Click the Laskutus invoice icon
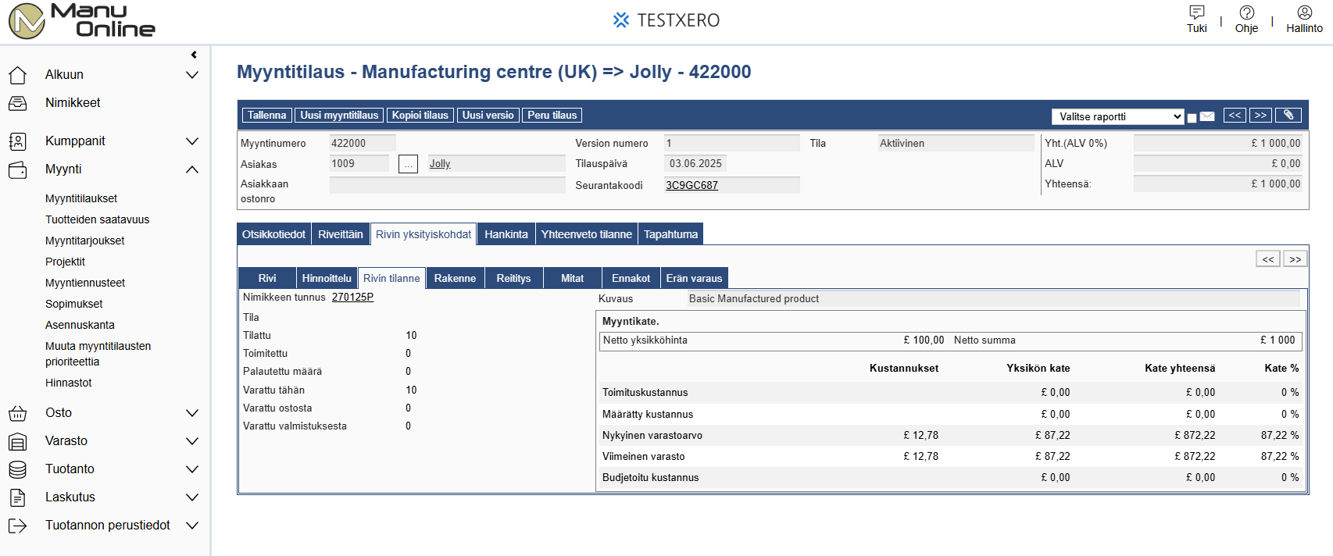The width and height of the screenshot is (1333, 556). pyautogui.click(x=17, y=497)
